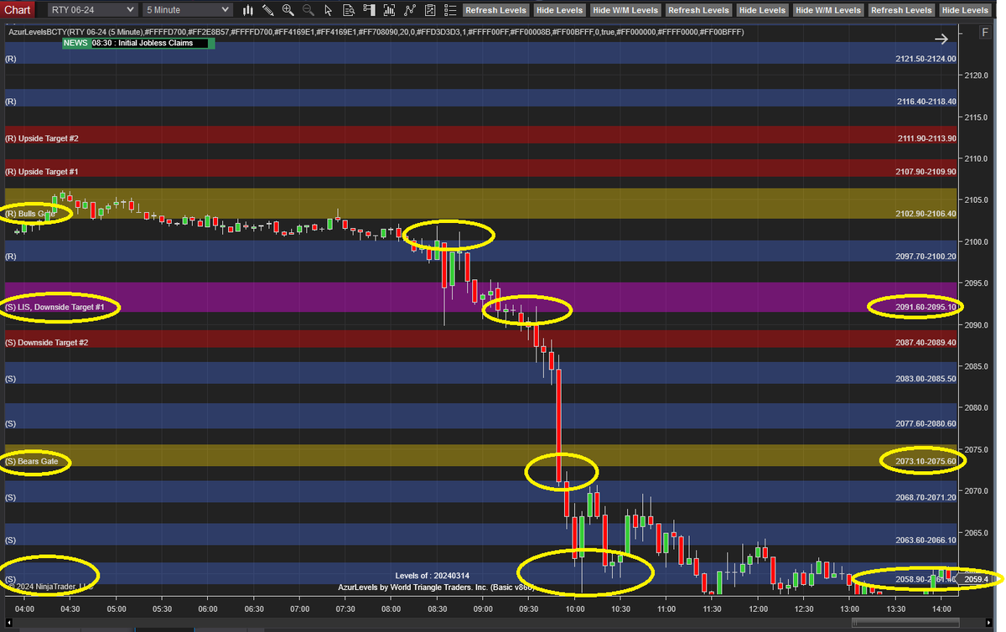1006x632 pixels.
Task: Select the cursor pointer tool
Action: point(328,10)
